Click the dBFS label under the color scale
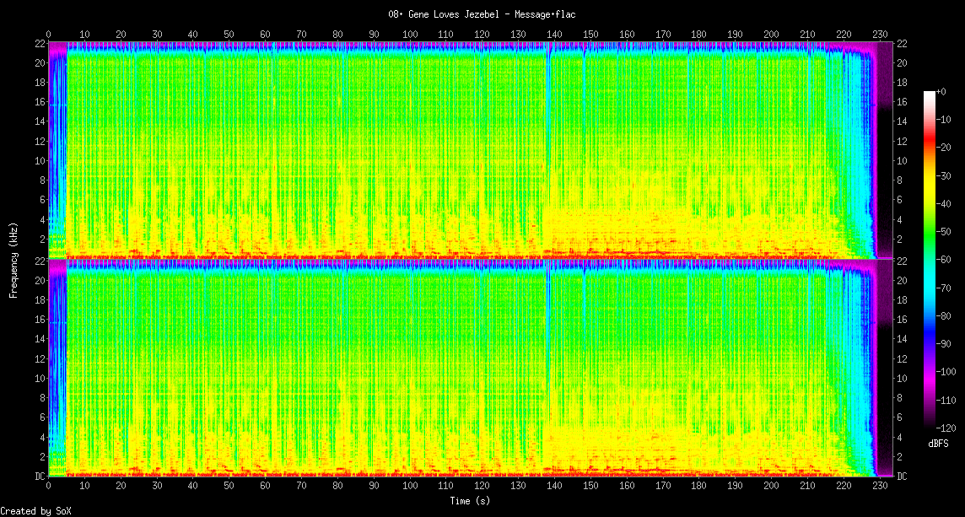Image resolution: width=965 pixels, height=517 pixels. point(938,444)
